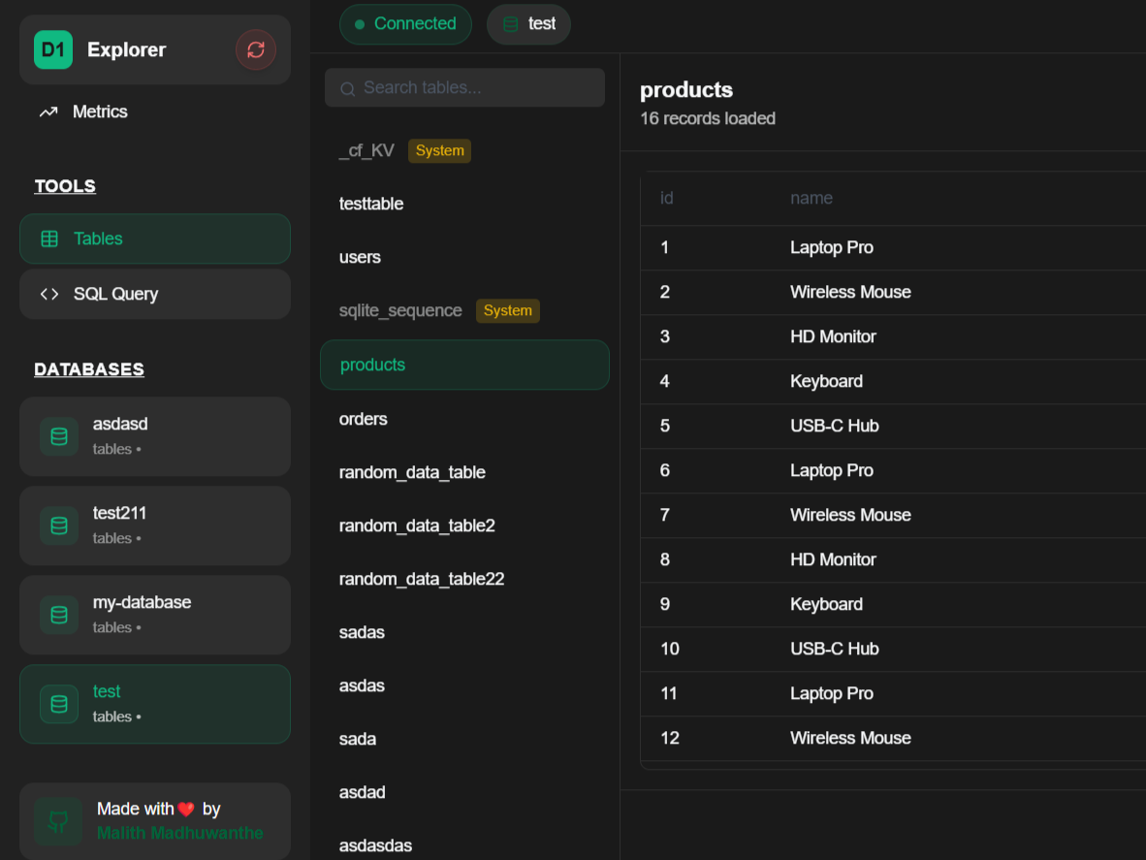Click the search magnifier icon
The height and width of the screenshot is (860, 1146).
pos(347,89)
